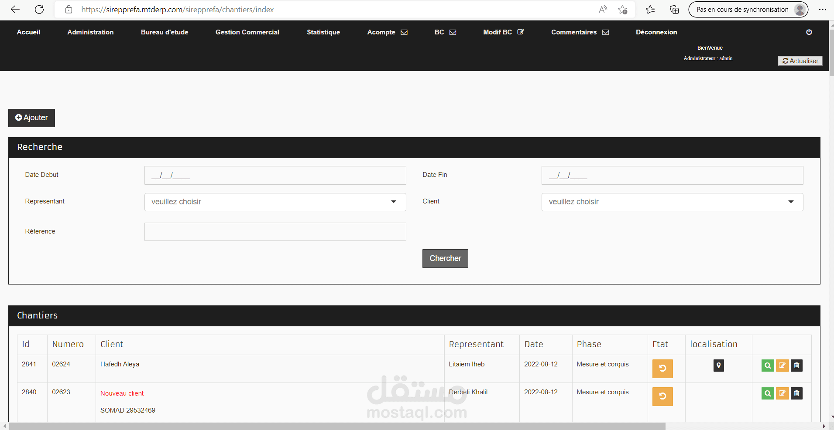Open the BC menu item
The image size is (834, 430).
439,32
